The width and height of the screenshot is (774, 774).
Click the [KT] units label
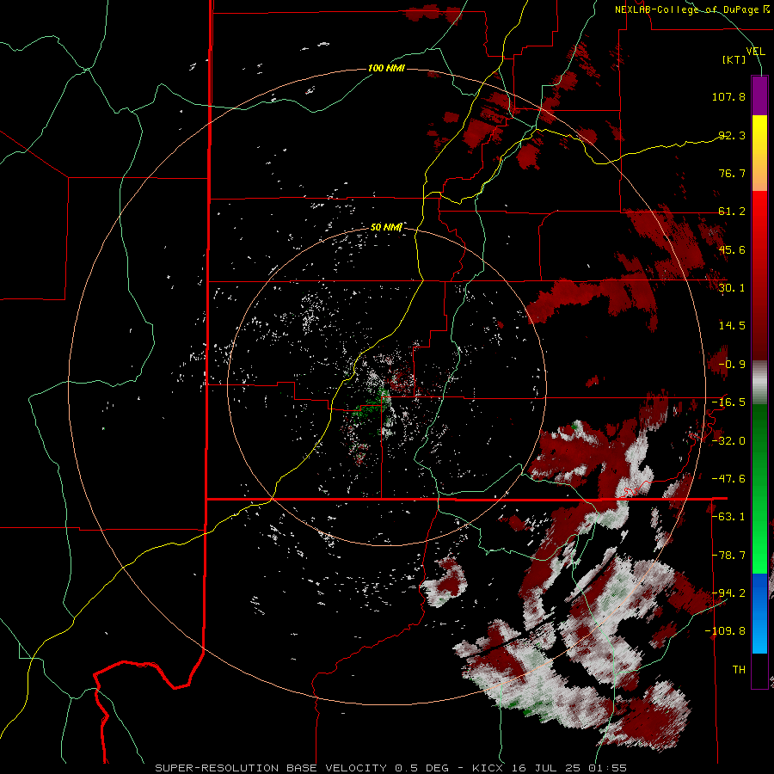pyautogui.click(x=734, y=59)
